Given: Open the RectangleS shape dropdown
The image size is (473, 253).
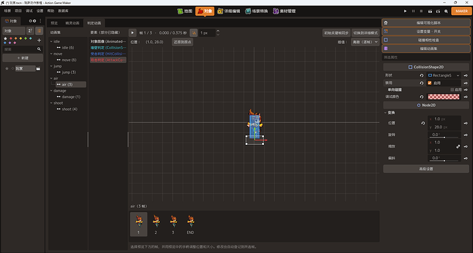Looking at the screenshot, I should (444, 75).
